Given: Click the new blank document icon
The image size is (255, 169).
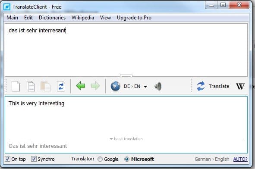Looking at the screenshot, I should (x=16, y=86).
